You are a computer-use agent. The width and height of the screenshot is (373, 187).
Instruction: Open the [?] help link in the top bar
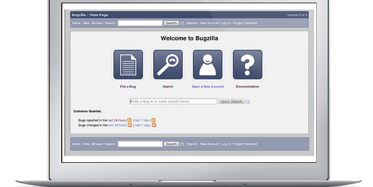click(182, 23)
